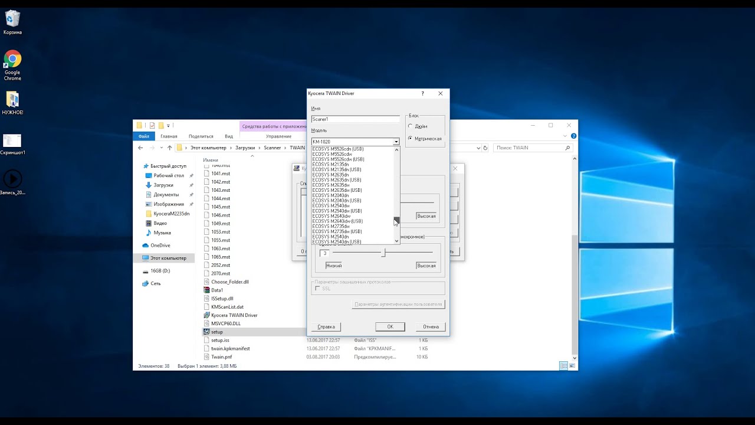Switch to the Поделиться ribbon tab
This screenshot has height=425, width=755.
click(x=201, y=136)
